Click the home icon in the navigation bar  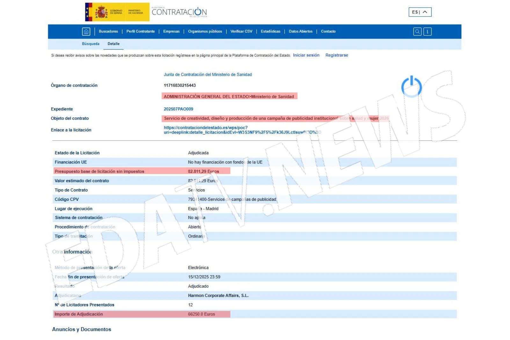tap(85, 32)
